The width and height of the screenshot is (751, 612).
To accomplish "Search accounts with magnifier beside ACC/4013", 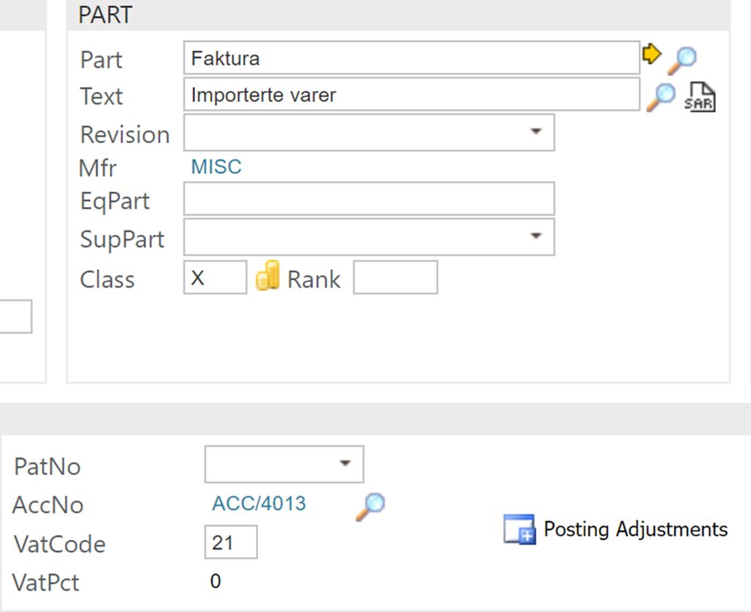I will coord(370,506).
